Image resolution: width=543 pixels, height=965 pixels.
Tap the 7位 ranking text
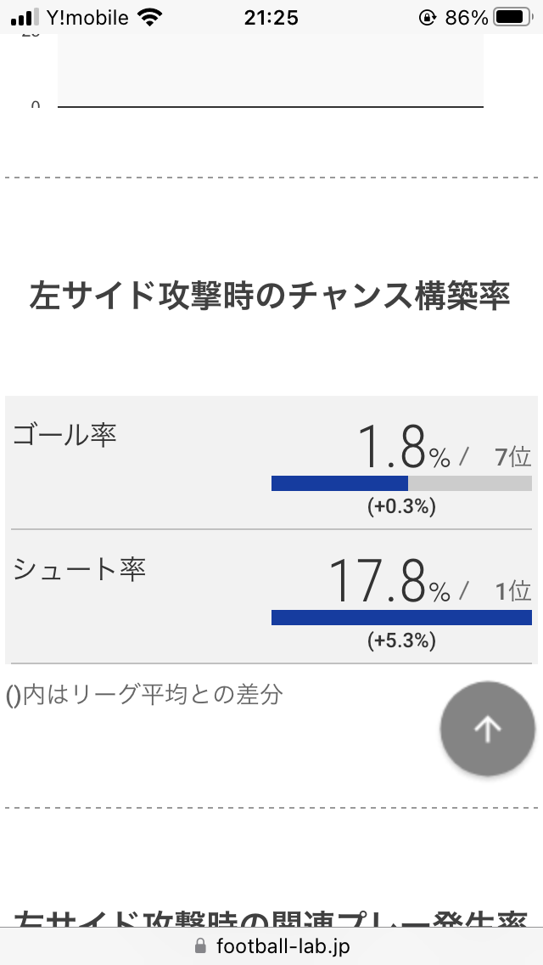(x=513, y=457)
